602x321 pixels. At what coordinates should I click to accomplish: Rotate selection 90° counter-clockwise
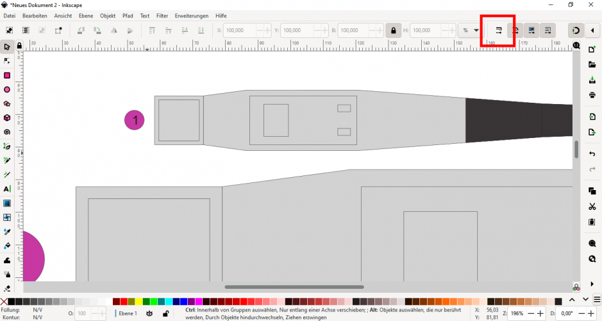coord(81,30)
